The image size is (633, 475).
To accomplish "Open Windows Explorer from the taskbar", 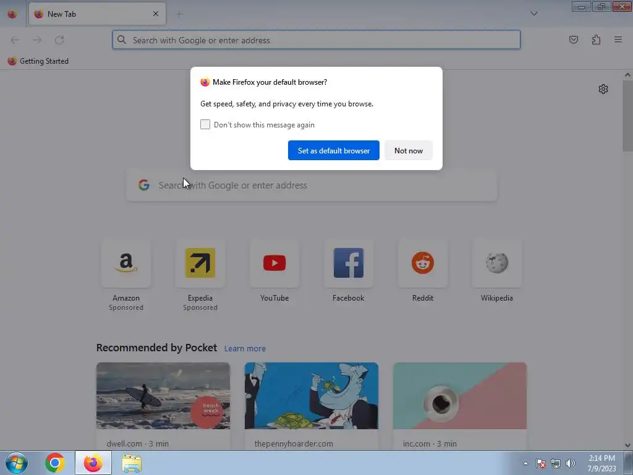I will pyautogui.click(x=132, y=463).
